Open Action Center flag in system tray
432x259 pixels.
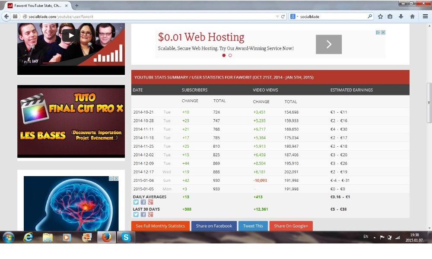[382, 237]
